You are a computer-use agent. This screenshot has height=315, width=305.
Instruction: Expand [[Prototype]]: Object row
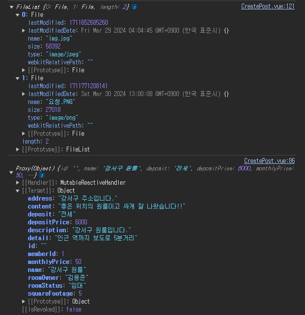(x=23, y=302)
